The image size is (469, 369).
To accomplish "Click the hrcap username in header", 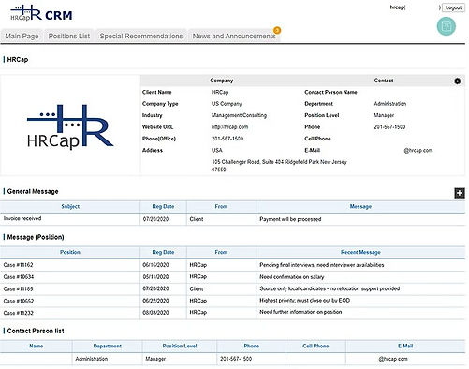I will click(398, 7).
